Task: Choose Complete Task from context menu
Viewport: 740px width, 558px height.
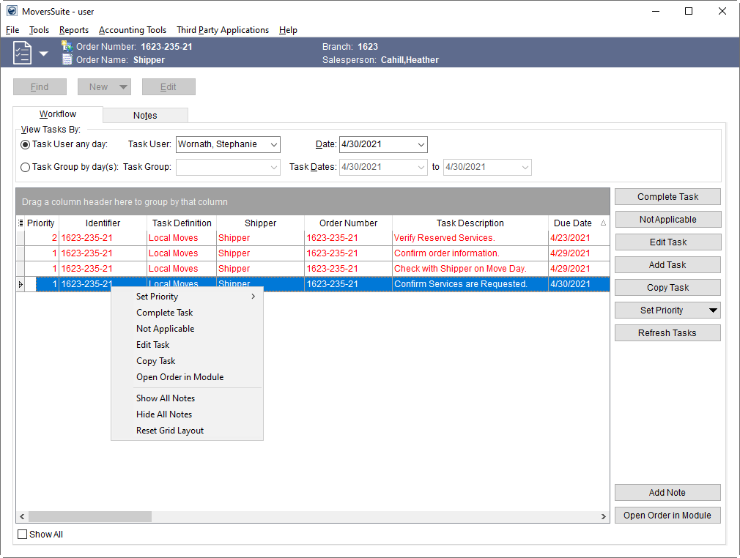Action: pyautogui.click(x=165, y=313)
